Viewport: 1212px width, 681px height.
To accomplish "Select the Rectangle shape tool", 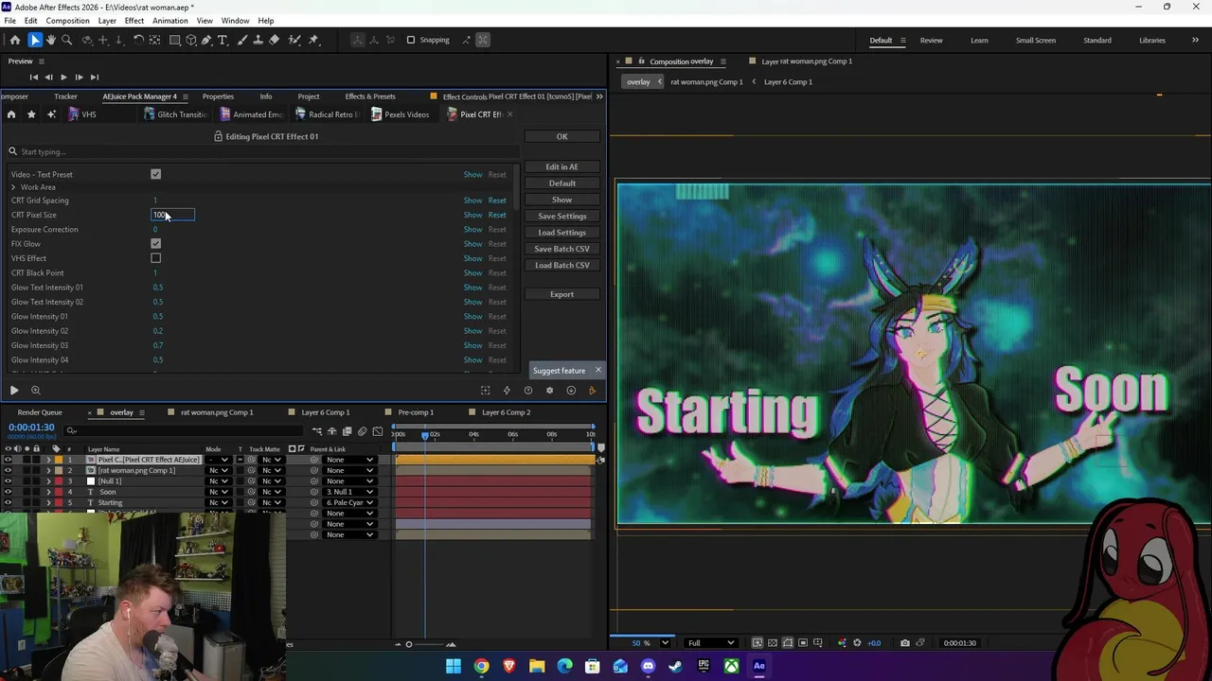I will click(175, 40).
